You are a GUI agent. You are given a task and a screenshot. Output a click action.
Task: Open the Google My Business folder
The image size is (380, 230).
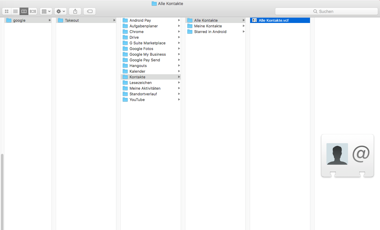(151, 54)
